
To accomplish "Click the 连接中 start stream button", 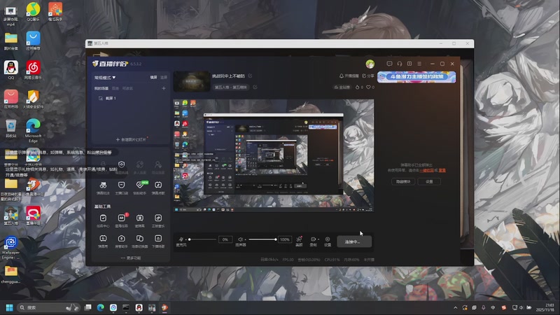I will [x=354, y=241].
